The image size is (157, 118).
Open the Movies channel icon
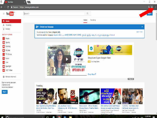pyautogui.click(x=4, y=50)
